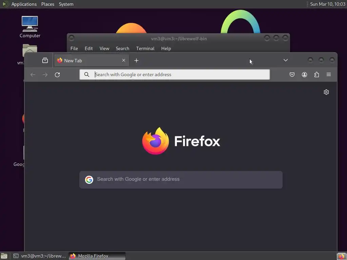347x260 pixels.
Task: Open the new tab personalize gear
Action: pos(326,92)
